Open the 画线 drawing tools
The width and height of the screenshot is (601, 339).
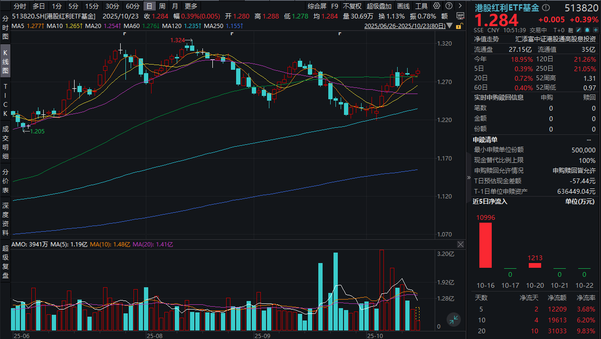(403, 6)
